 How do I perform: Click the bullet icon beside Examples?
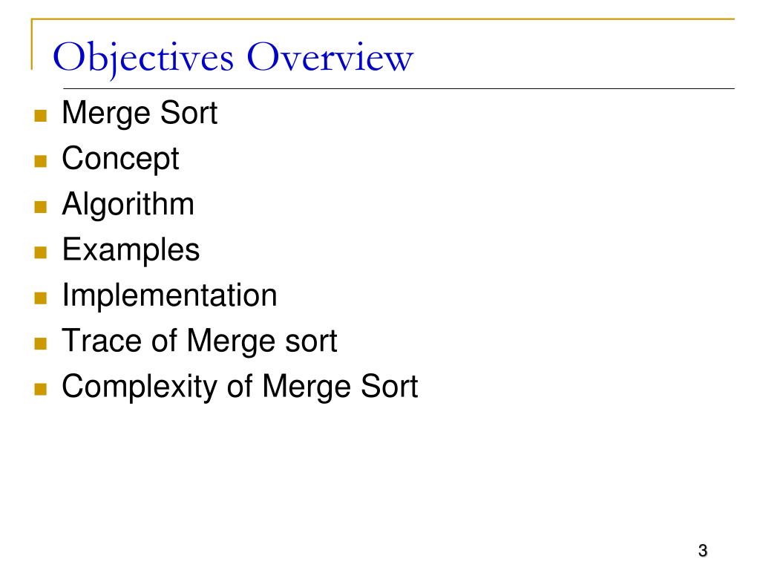click(41, 253)
